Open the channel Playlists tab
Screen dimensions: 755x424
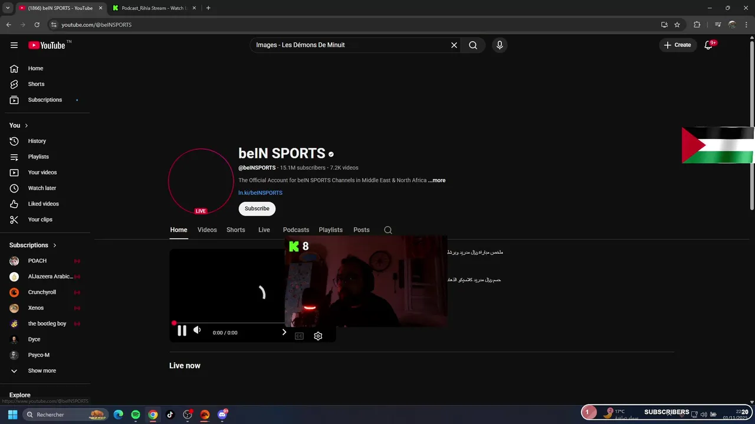tap(331, 230)
